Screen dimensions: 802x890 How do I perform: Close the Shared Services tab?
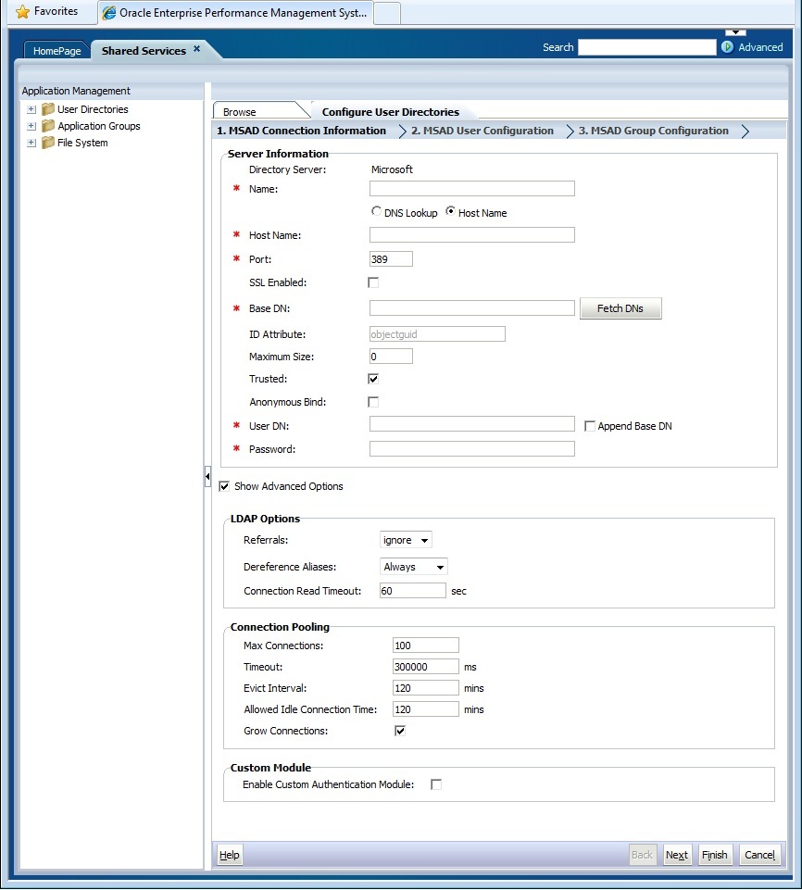197,49
